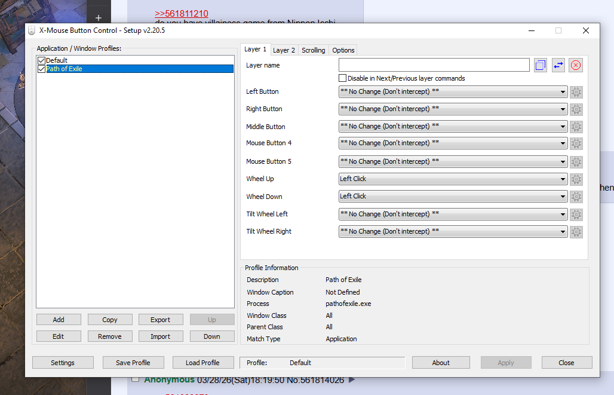The width and height of the screenshot is (614, 395).
Task: Click the Anonymous poster name in browser
Action: tap(169, 379)
